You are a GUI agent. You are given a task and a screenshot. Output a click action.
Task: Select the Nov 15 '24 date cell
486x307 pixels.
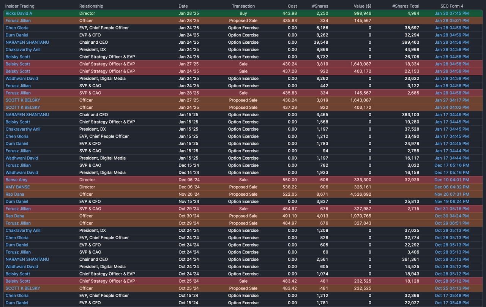pos(189,201)
